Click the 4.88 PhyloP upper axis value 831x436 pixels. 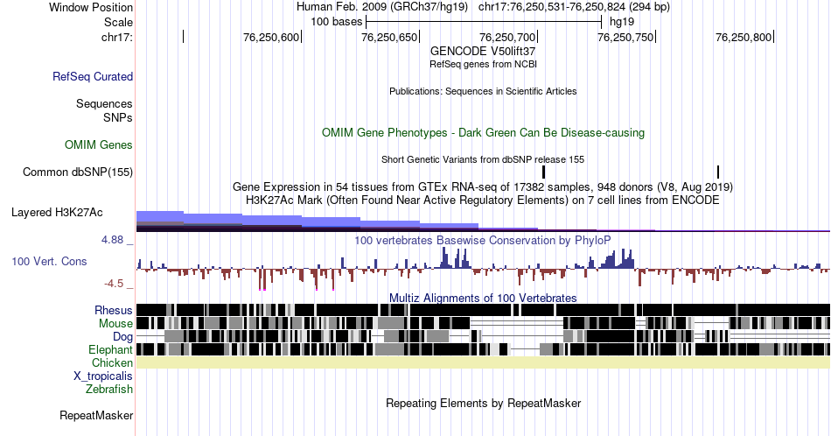click(x=112, y=240)
